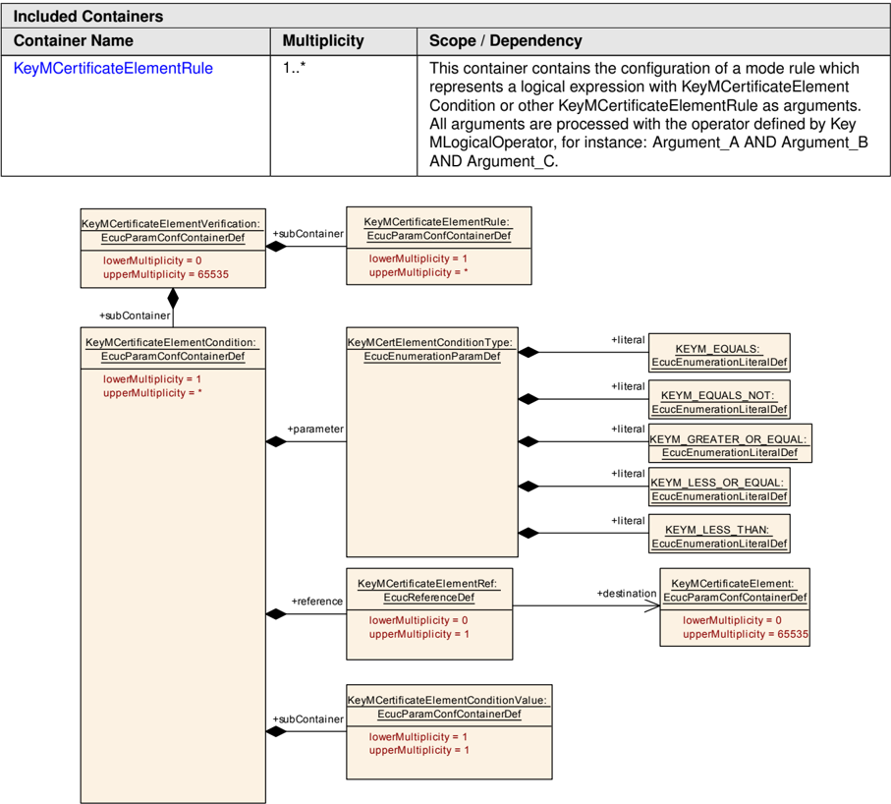Click the EcucEnumerationParamDef label
The image size is (891, 804).
[x=432, y=357]
